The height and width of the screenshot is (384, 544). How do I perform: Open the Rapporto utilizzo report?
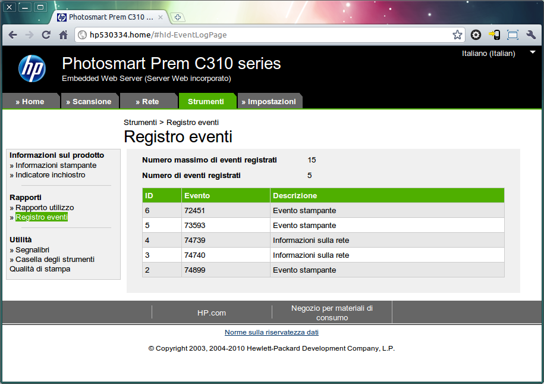45,207
